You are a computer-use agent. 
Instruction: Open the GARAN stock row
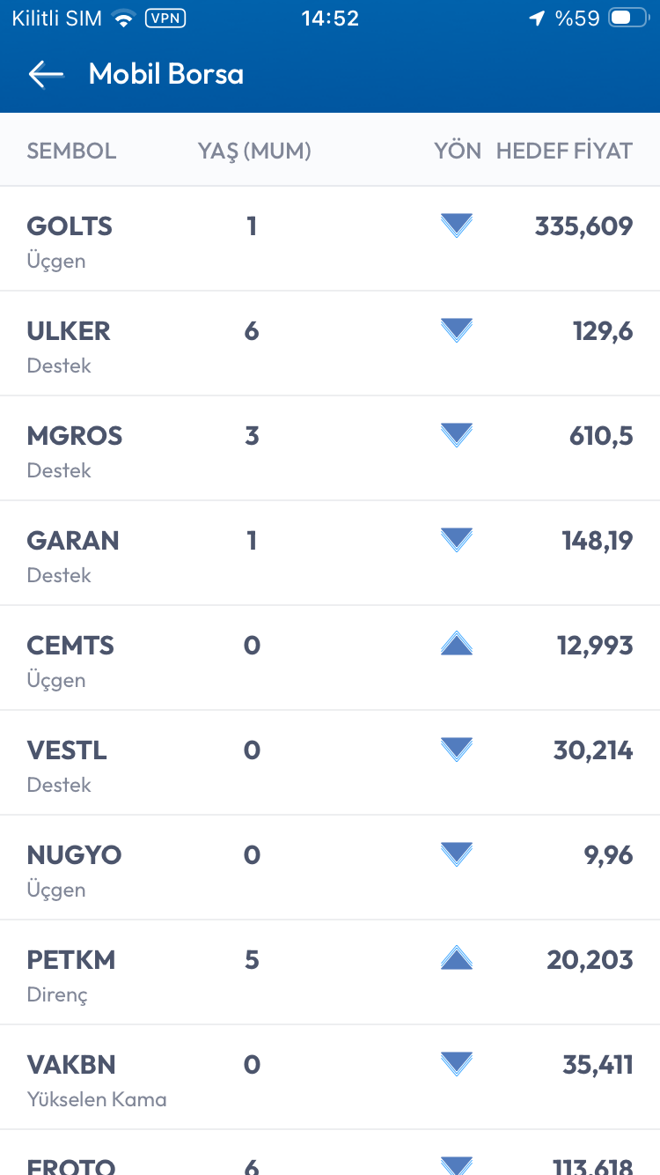pyautogui.click(x=330, y=553)
